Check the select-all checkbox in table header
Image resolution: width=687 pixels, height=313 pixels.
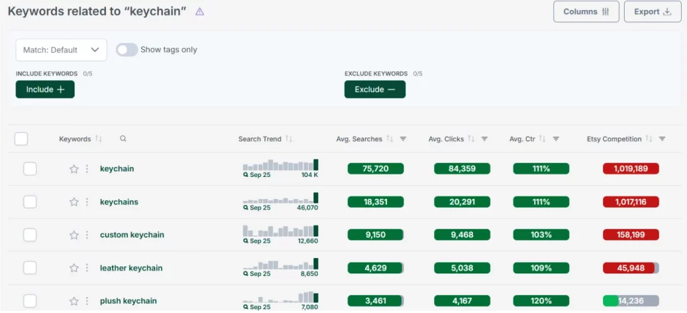coord(21,139)
